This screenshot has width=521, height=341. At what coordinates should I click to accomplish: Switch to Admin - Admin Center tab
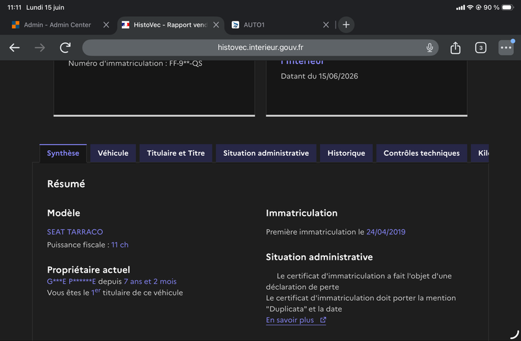(x=55, y=25)
